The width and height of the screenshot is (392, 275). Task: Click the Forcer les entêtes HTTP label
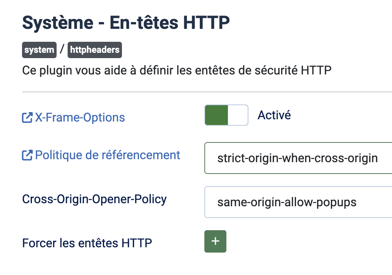click(87, 243)
